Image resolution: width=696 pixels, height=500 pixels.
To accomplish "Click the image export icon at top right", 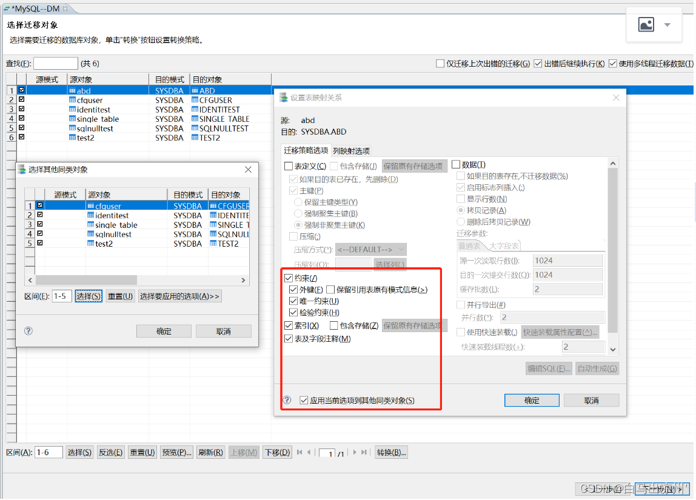I will coord(646,24).
